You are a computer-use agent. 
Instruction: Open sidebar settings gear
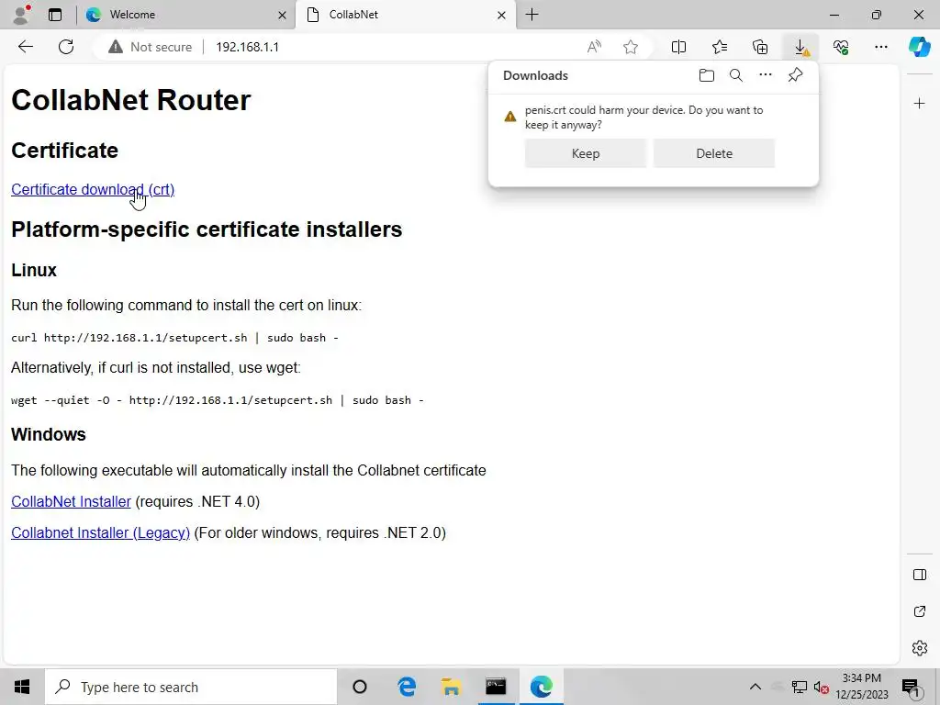[920, 648]
